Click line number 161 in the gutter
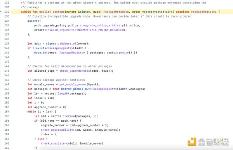Image resolution: width=233 pixels, height=150 pixels. click(7, 143)
